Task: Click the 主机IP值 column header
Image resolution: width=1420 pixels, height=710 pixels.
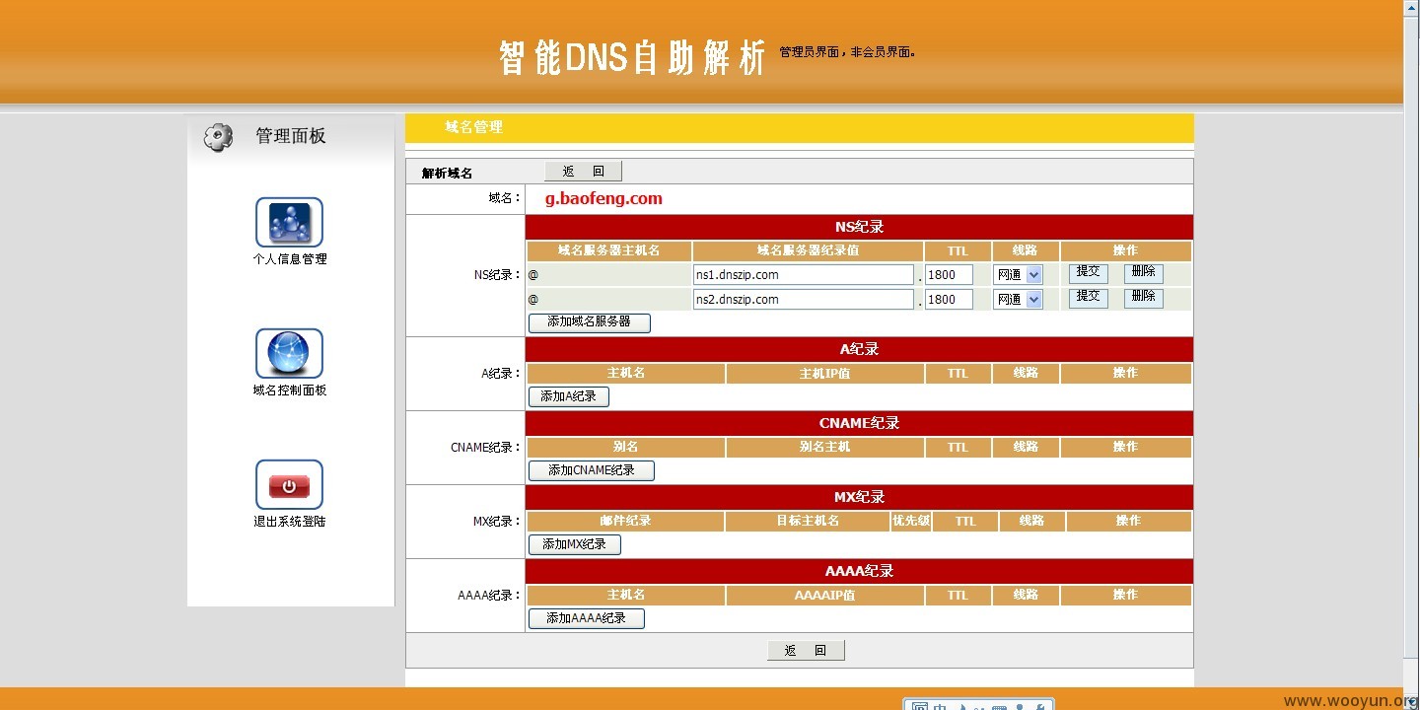Action: point(824,374)
